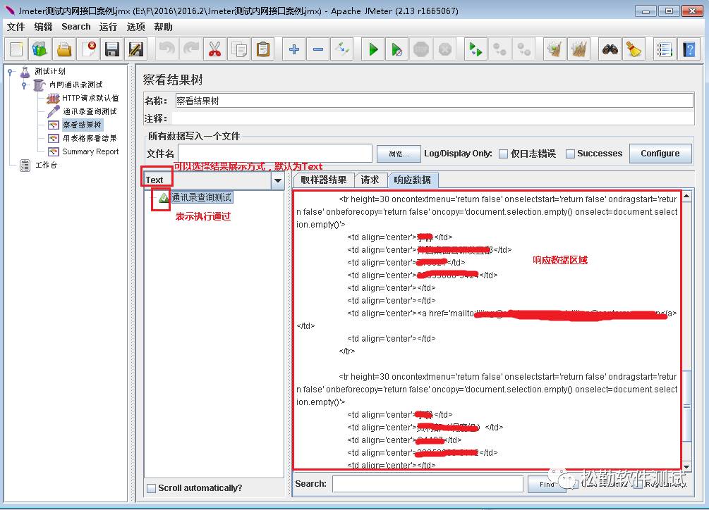Start the test with green play icon
Viewport: 709px width, 510px height.
[373, 49]
